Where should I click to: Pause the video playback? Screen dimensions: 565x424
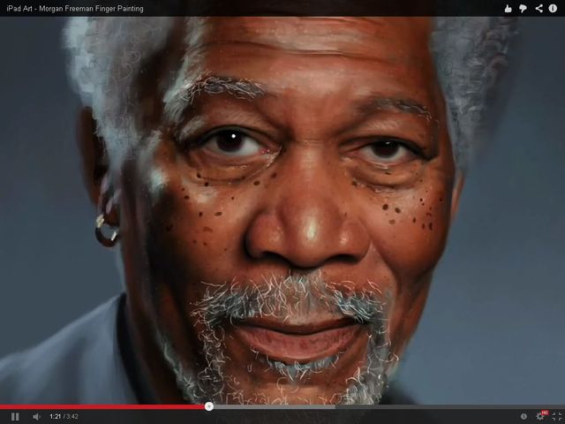point(15,417)
